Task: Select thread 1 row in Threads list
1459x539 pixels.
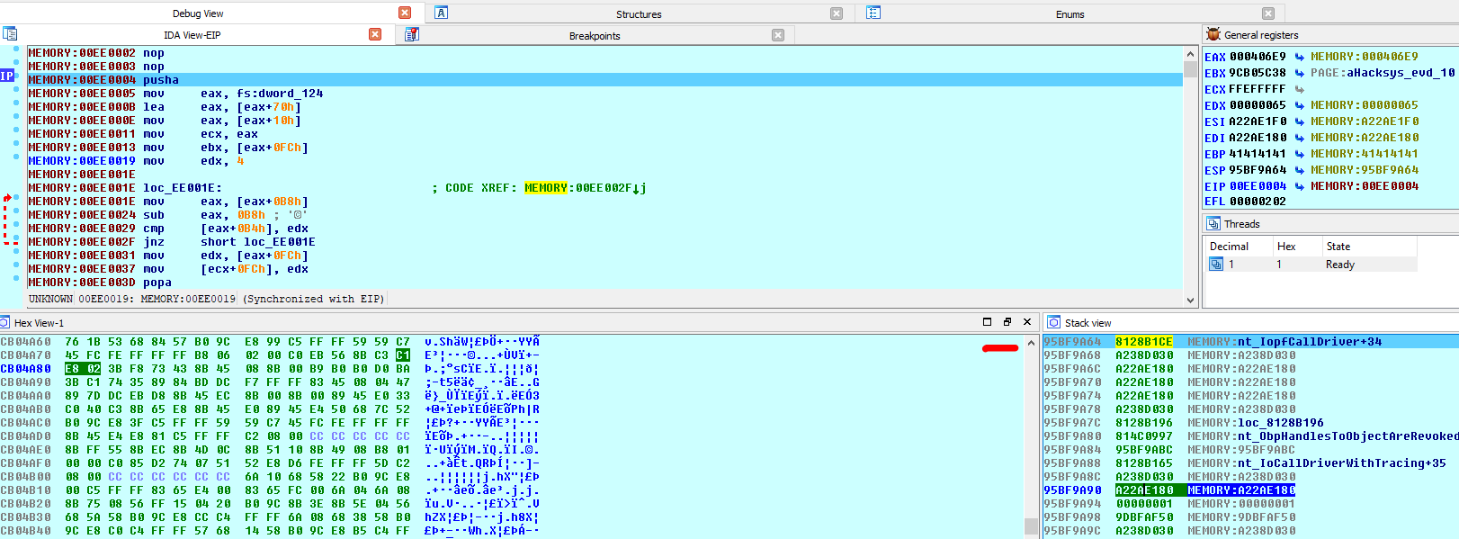Action: 1277,265
